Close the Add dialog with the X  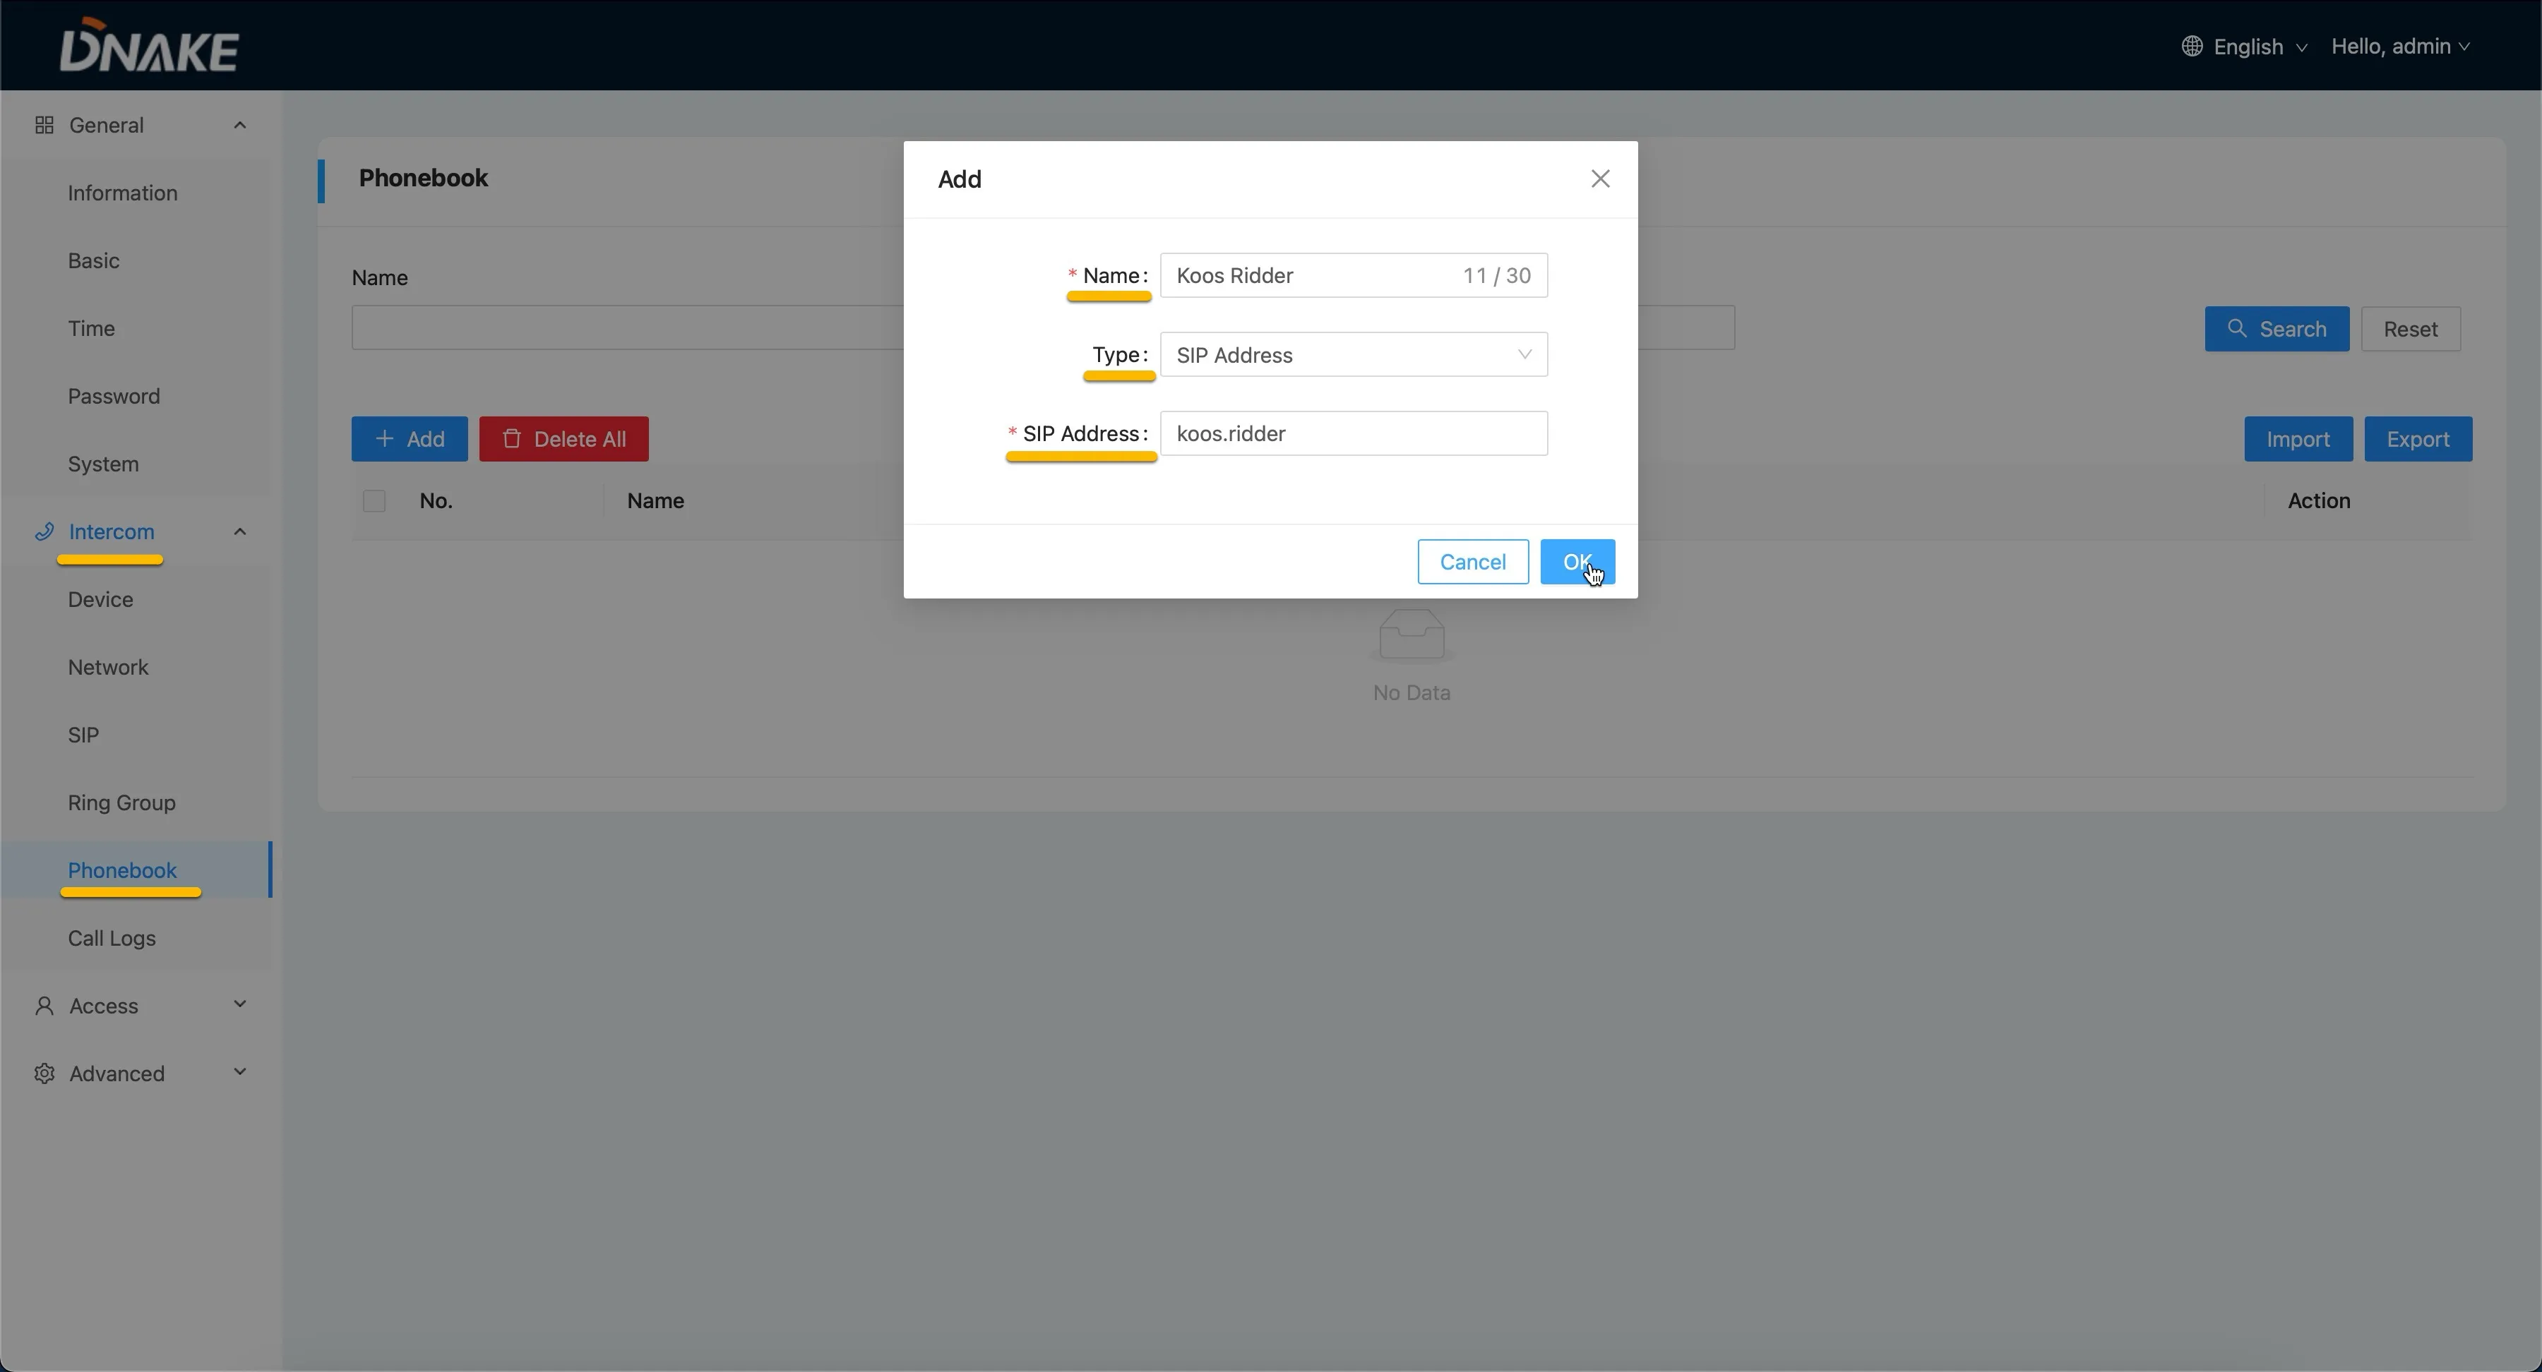coord(1601,179)
